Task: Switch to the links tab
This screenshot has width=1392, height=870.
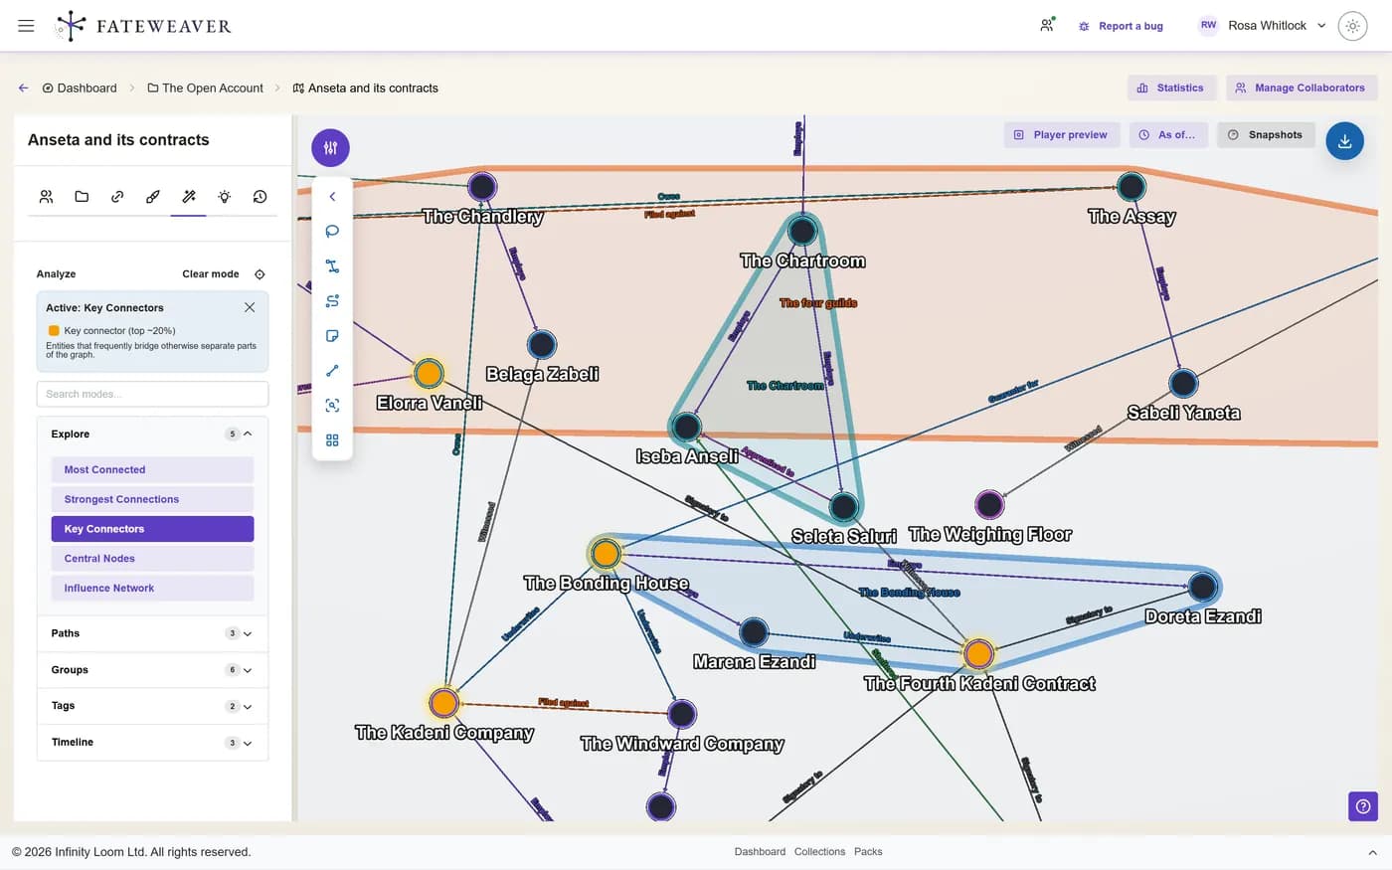Action: (x=117, y=197)
